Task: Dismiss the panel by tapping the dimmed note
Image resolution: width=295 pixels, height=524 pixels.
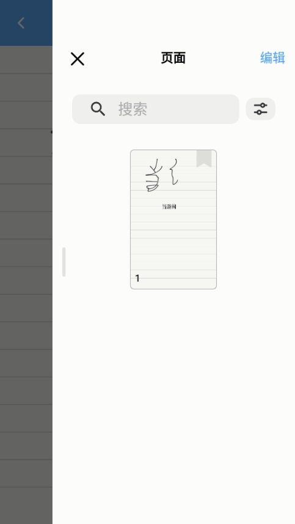Action: click(x=26, y=284)
